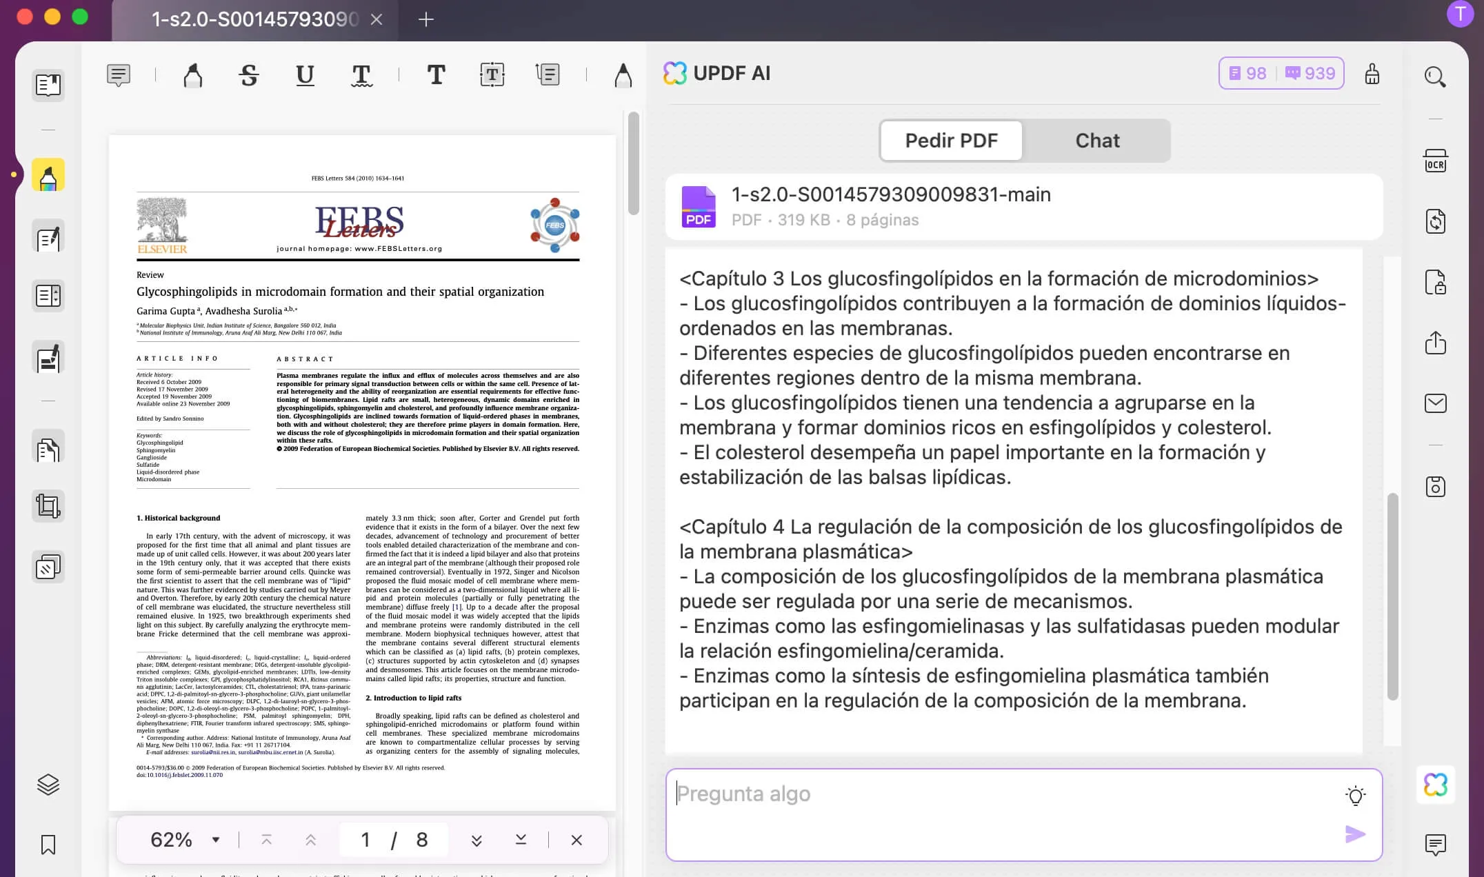
Task: Open the Protect PDF lock icon
Action: pyautogui.click(x=1436, y=282)
